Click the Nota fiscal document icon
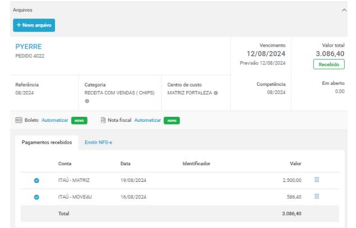This screenshot has width=356, height=228. pyautogui.click(x=103, y=120)
